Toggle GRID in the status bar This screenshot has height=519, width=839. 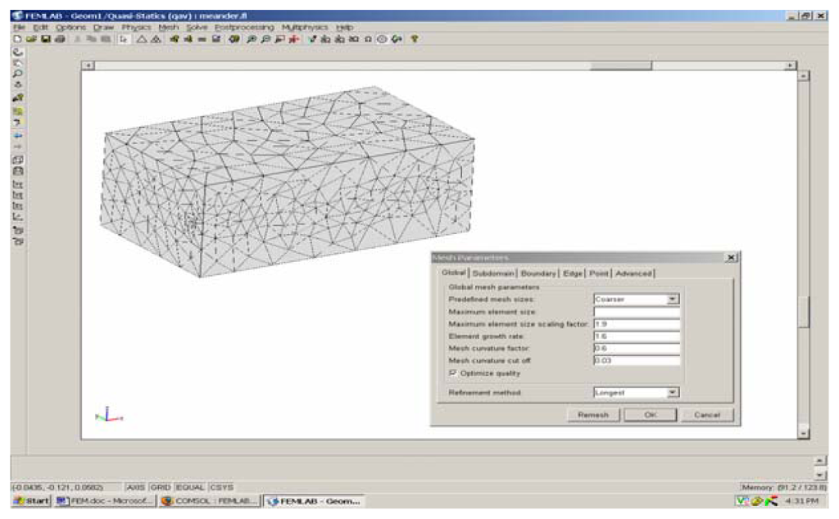pyautogui.click(x=160, y=487)
